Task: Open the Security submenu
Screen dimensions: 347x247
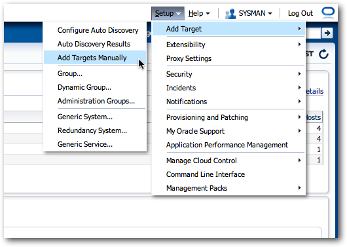Action: 229,74
